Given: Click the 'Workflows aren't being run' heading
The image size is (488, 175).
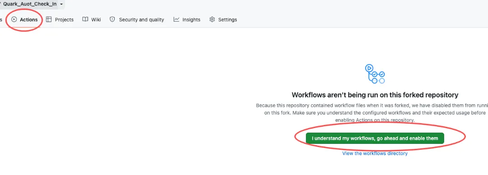Looking at the screenshot, I should pyautogui.click(x=375, y=95).
